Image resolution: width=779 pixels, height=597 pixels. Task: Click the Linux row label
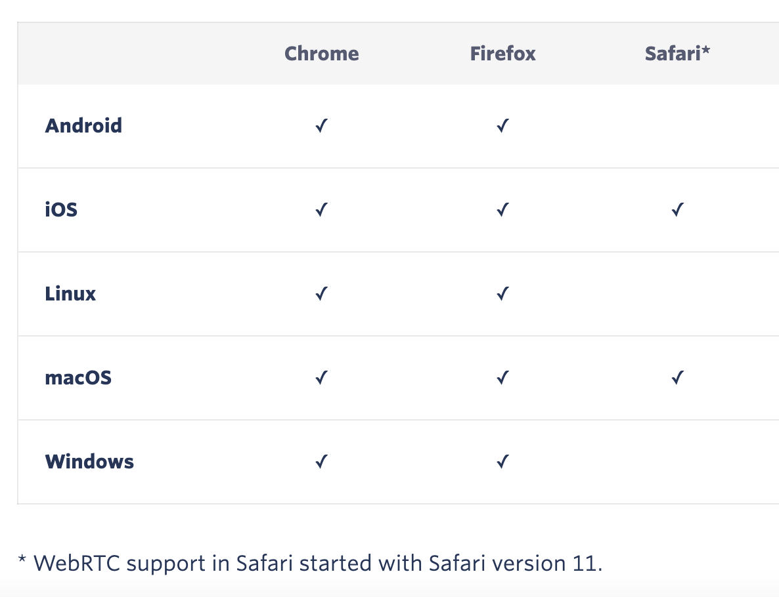[x=70, y=294]
